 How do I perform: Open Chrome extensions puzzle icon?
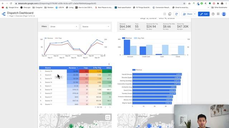218,3
